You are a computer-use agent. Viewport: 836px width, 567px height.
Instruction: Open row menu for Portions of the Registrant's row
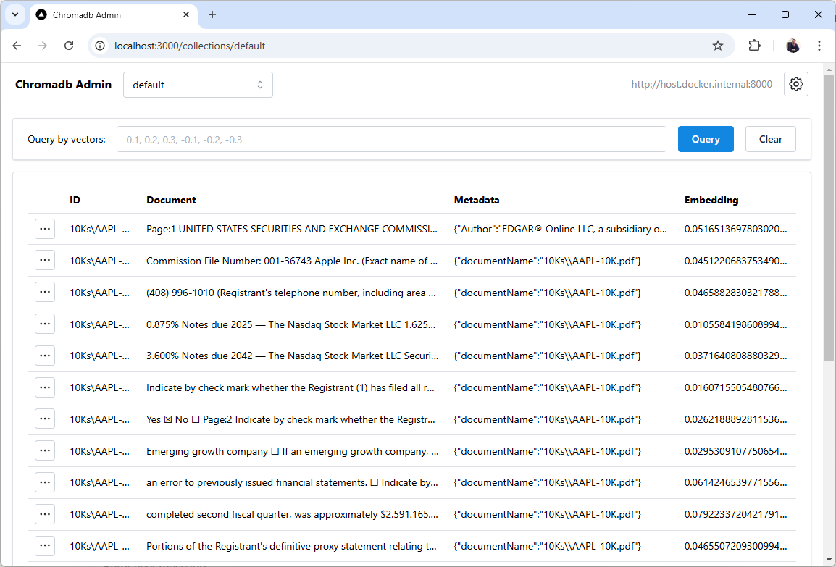click(x=45, y=546)
